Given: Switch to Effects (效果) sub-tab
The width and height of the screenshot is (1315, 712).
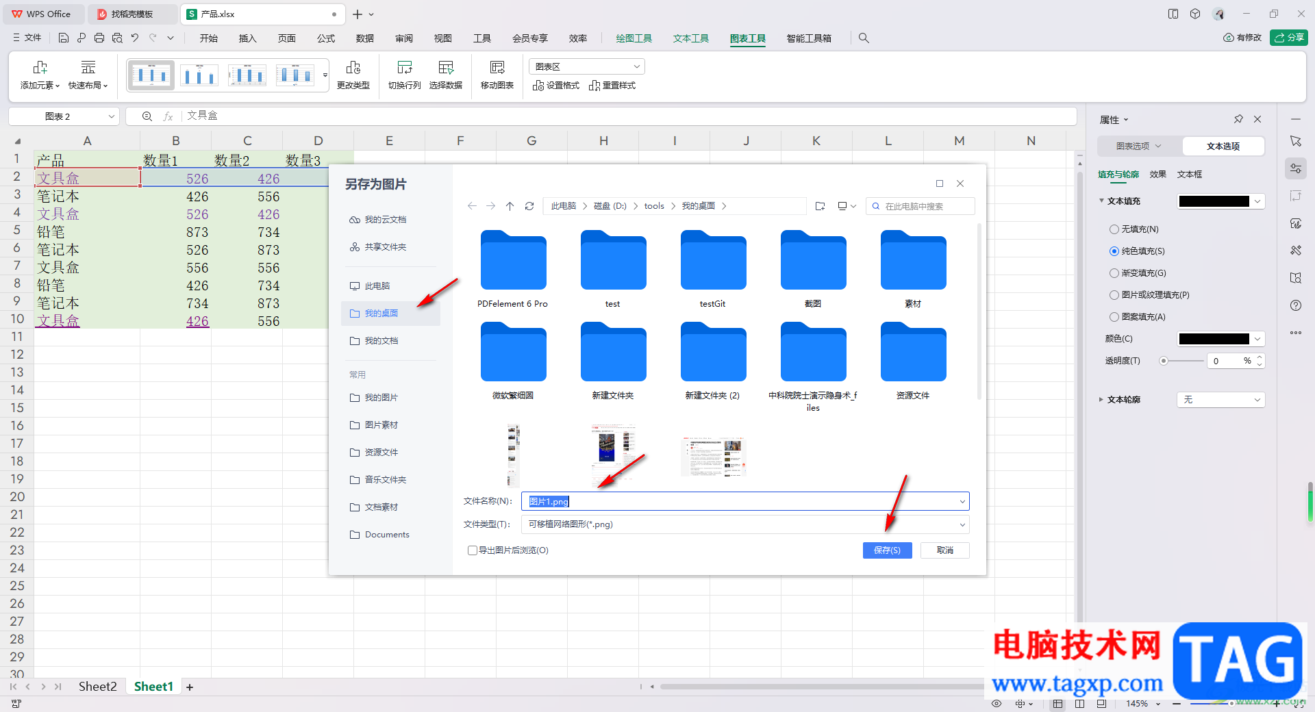Looking at the screenshot, I should 1157,175.
